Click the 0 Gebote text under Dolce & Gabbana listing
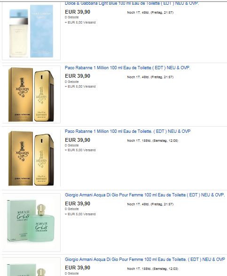The image size is (227, 276). coord(72,17)
